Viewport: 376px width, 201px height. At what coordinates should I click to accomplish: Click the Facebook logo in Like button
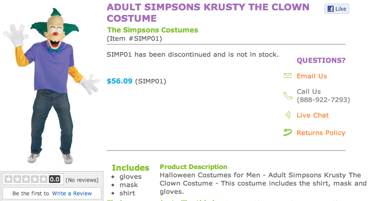331,9
